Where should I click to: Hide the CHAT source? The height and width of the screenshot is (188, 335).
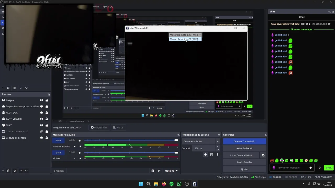(x=41, y=125)
